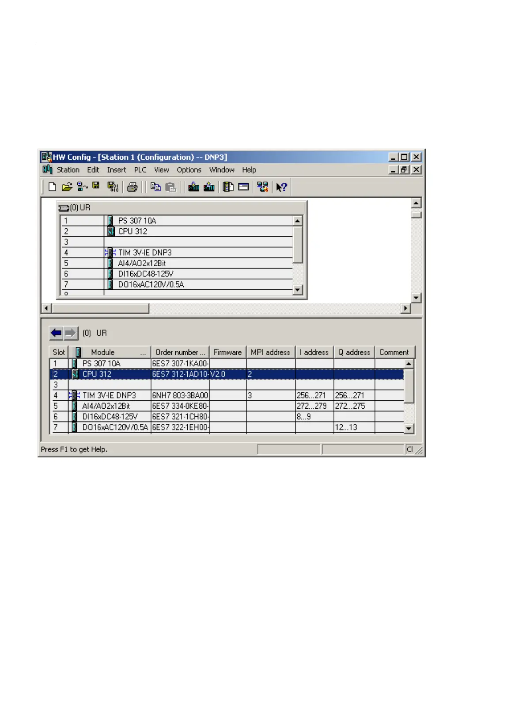Click the blue back arrow button

point(56,333)
